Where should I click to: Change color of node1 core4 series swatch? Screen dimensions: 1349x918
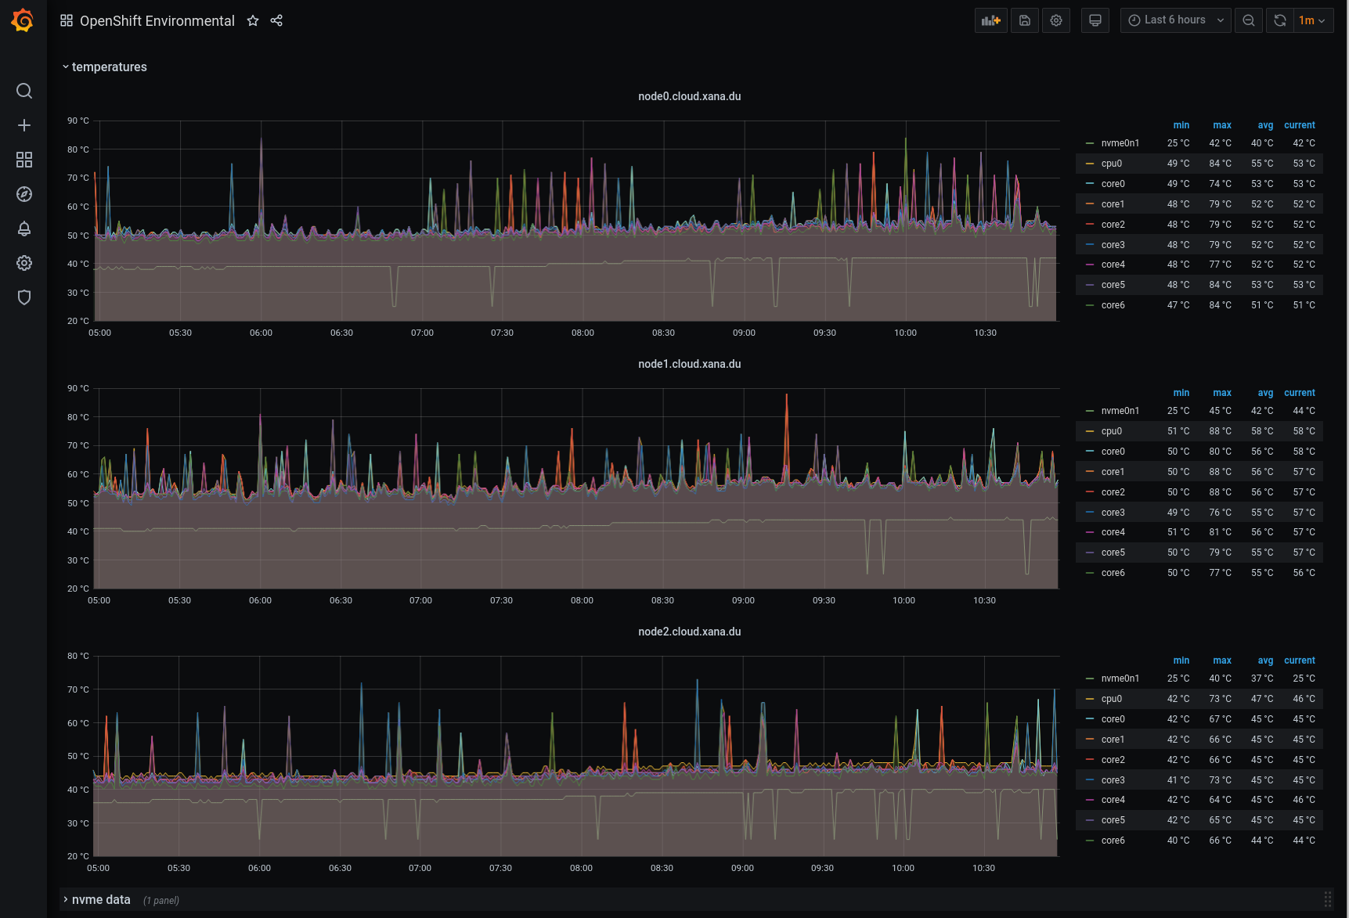[x=1090, y=532]
